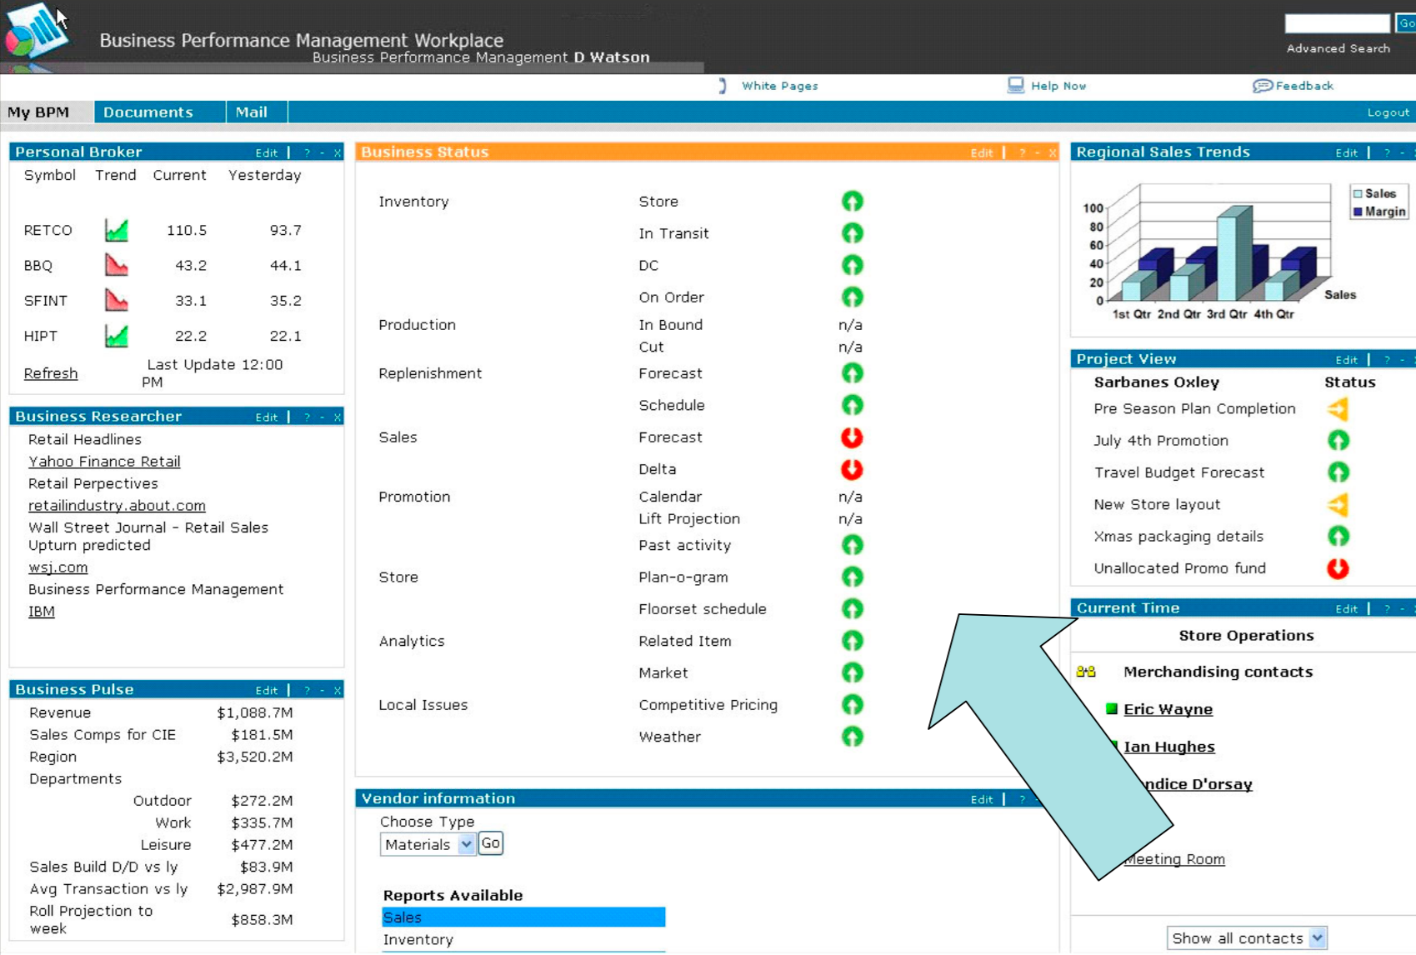Click the Regional Sales Trends bar chart
The width and height of the screenshot is (1416, 955).
click(x=1219, y=251)
